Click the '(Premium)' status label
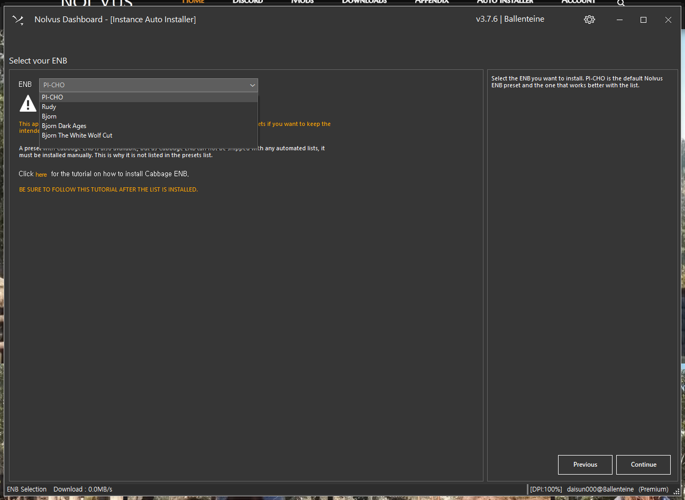Viewport: 685px width, 500px height. 653,489
